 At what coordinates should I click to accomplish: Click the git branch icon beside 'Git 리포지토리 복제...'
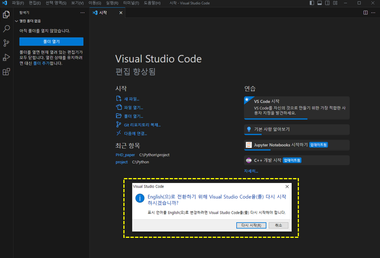[118, 124]
